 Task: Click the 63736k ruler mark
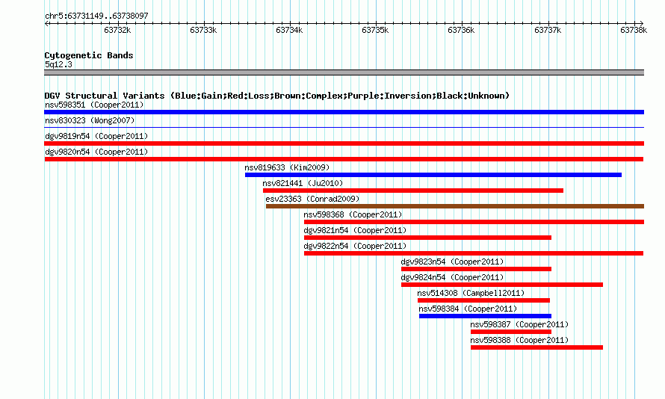[x=462, y=30]
